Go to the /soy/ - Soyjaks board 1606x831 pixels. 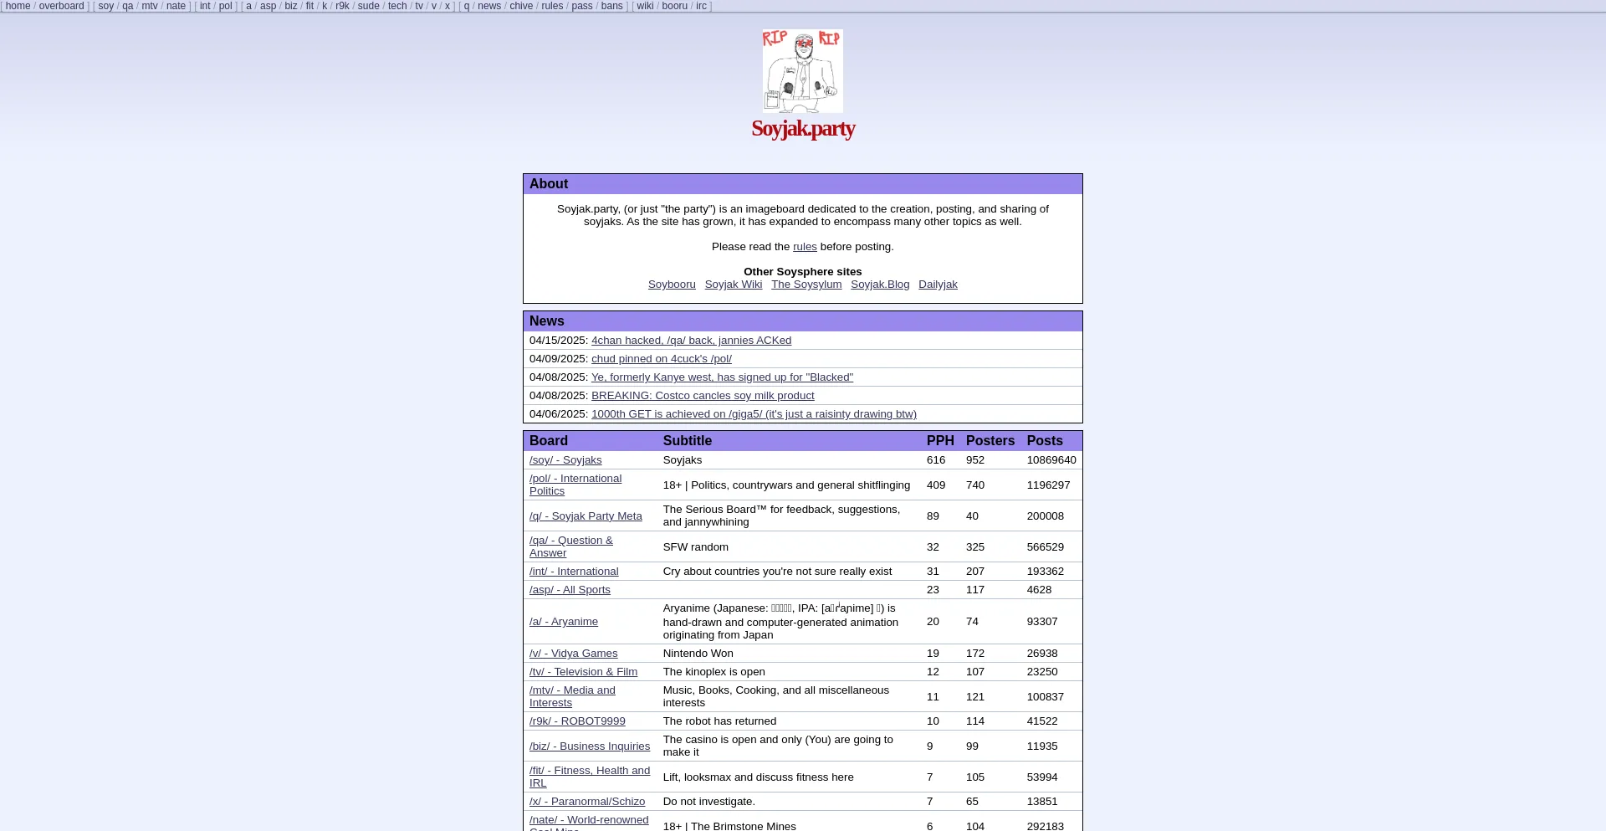tap(565, 460)
